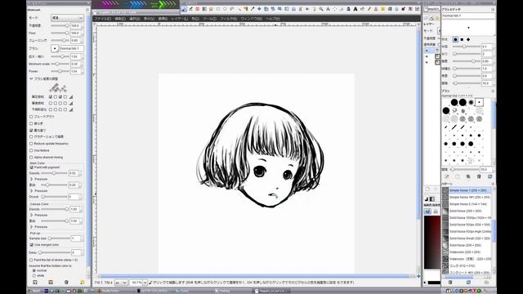Select the Move tool cross-arrows icon
The height and width of the screenshot is (294, 523).
[259, 9]
